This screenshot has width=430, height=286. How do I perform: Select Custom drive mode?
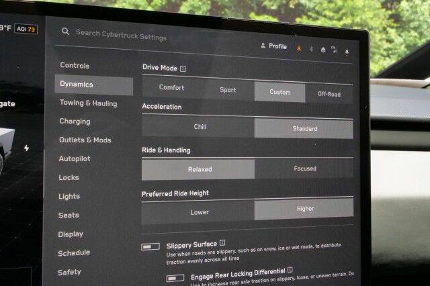coord(279,92)
